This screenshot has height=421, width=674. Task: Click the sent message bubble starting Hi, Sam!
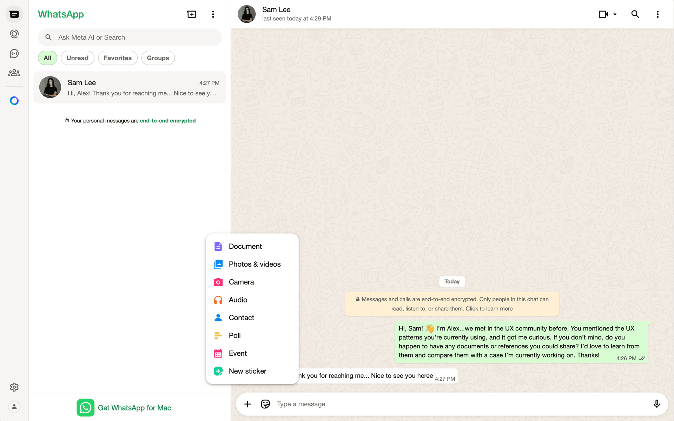(x=521, y=342)
